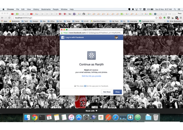Open Trash from the dock
Screen dimensions: 183x130
pos(156,117)
